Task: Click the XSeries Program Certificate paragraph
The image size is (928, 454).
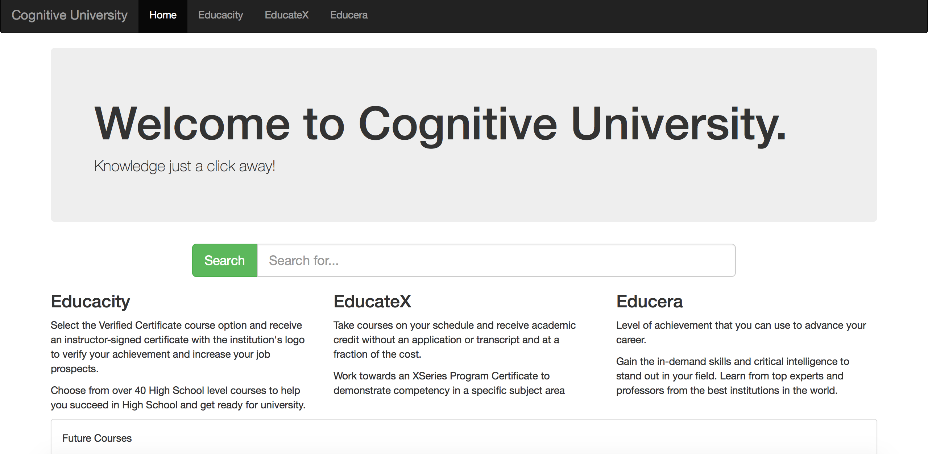Action: (449, 383)
